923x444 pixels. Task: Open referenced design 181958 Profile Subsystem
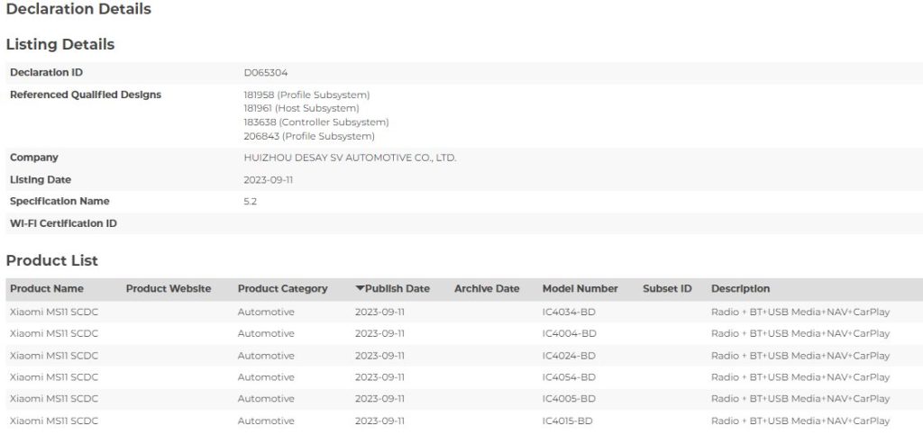306,95
